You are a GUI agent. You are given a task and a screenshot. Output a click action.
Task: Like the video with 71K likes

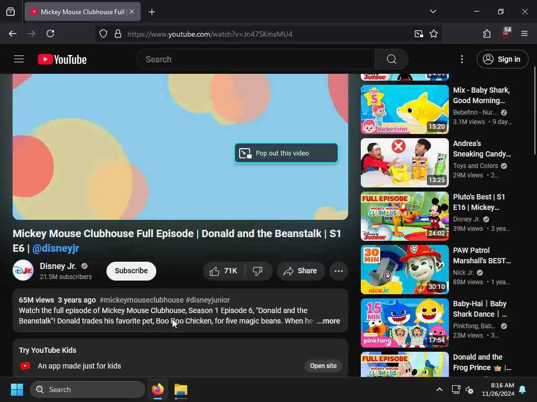224,271
